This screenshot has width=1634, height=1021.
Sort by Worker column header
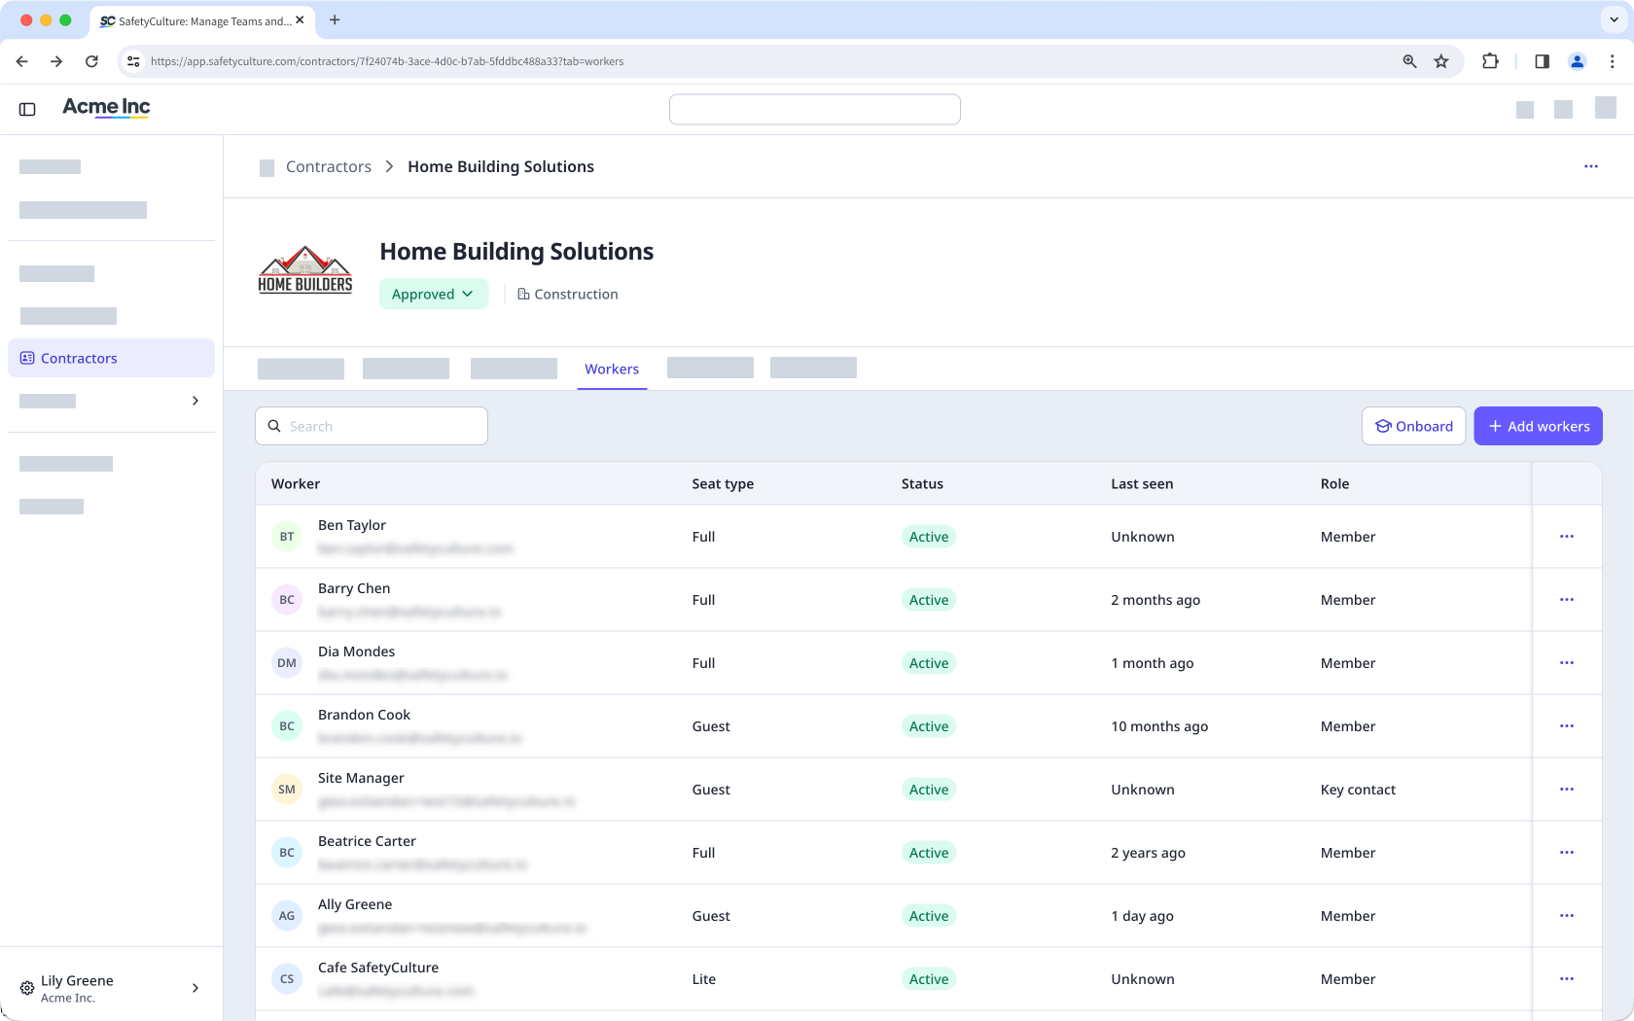[x=296, y=483]
